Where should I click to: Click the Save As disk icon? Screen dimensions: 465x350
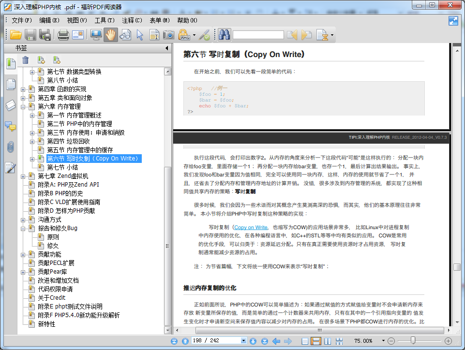pyautogui.click(x=45, y=35)
